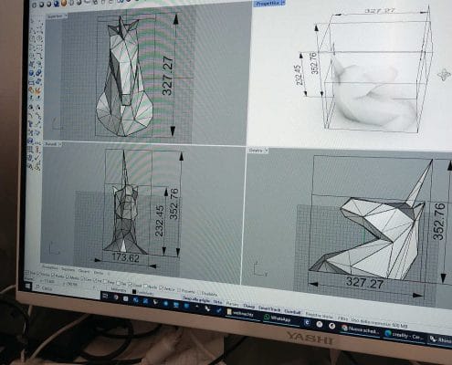Enable the Proietta osnap checkbox
The image size is (452, 365).
point(179,290)
